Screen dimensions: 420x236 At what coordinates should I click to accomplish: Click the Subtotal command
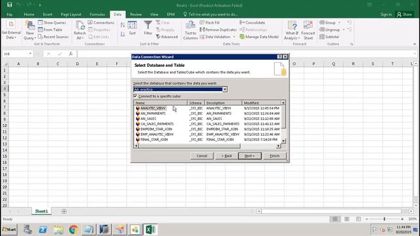click(x=329, y=37)
